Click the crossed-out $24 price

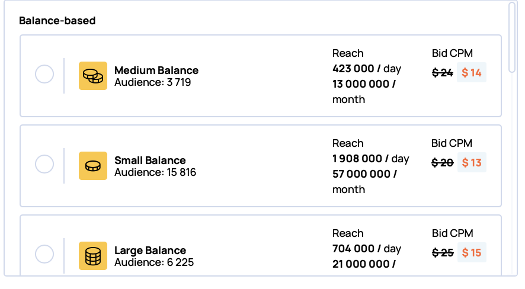click(443, 73)
